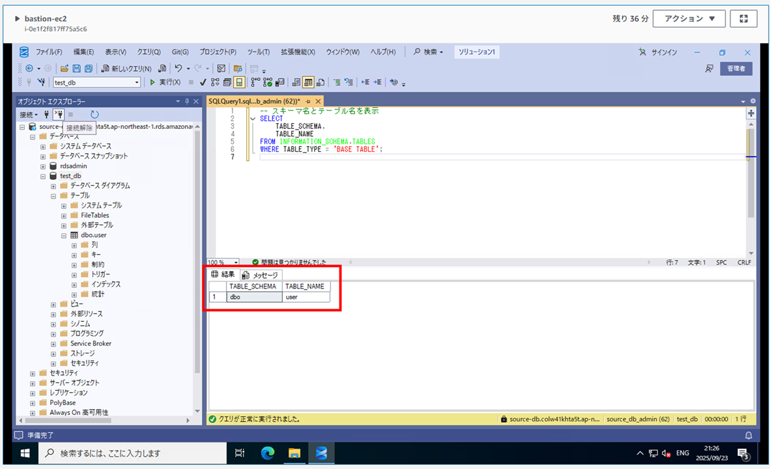
Task: Select the dbo cell in results grid
Action: (254, 297)
